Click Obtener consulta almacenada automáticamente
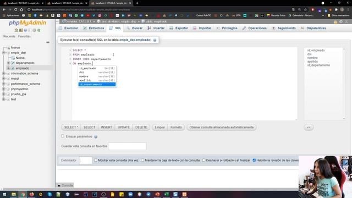The height and width of the screenshot is (198, 352). tap(221, 127)
